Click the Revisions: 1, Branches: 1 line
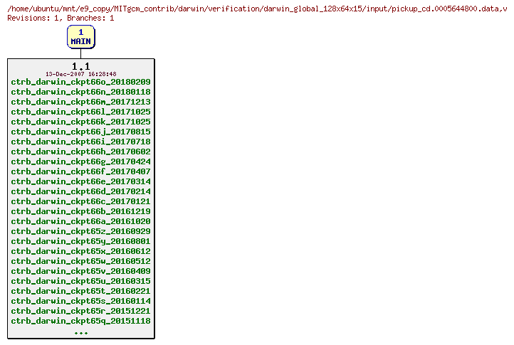This screenshot has width=514, height=345. click(61, 18)
